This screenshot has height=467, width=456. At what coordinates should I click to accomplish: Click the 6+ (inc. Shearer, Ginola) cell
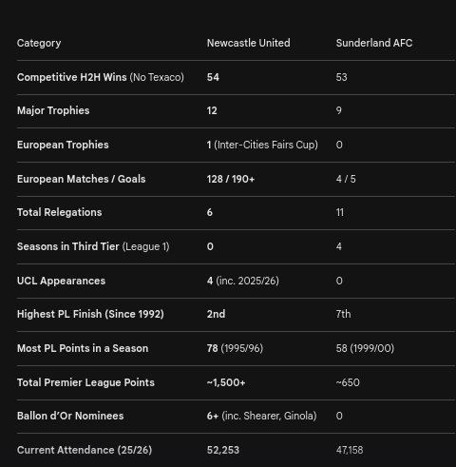click(x=262, y=416)
